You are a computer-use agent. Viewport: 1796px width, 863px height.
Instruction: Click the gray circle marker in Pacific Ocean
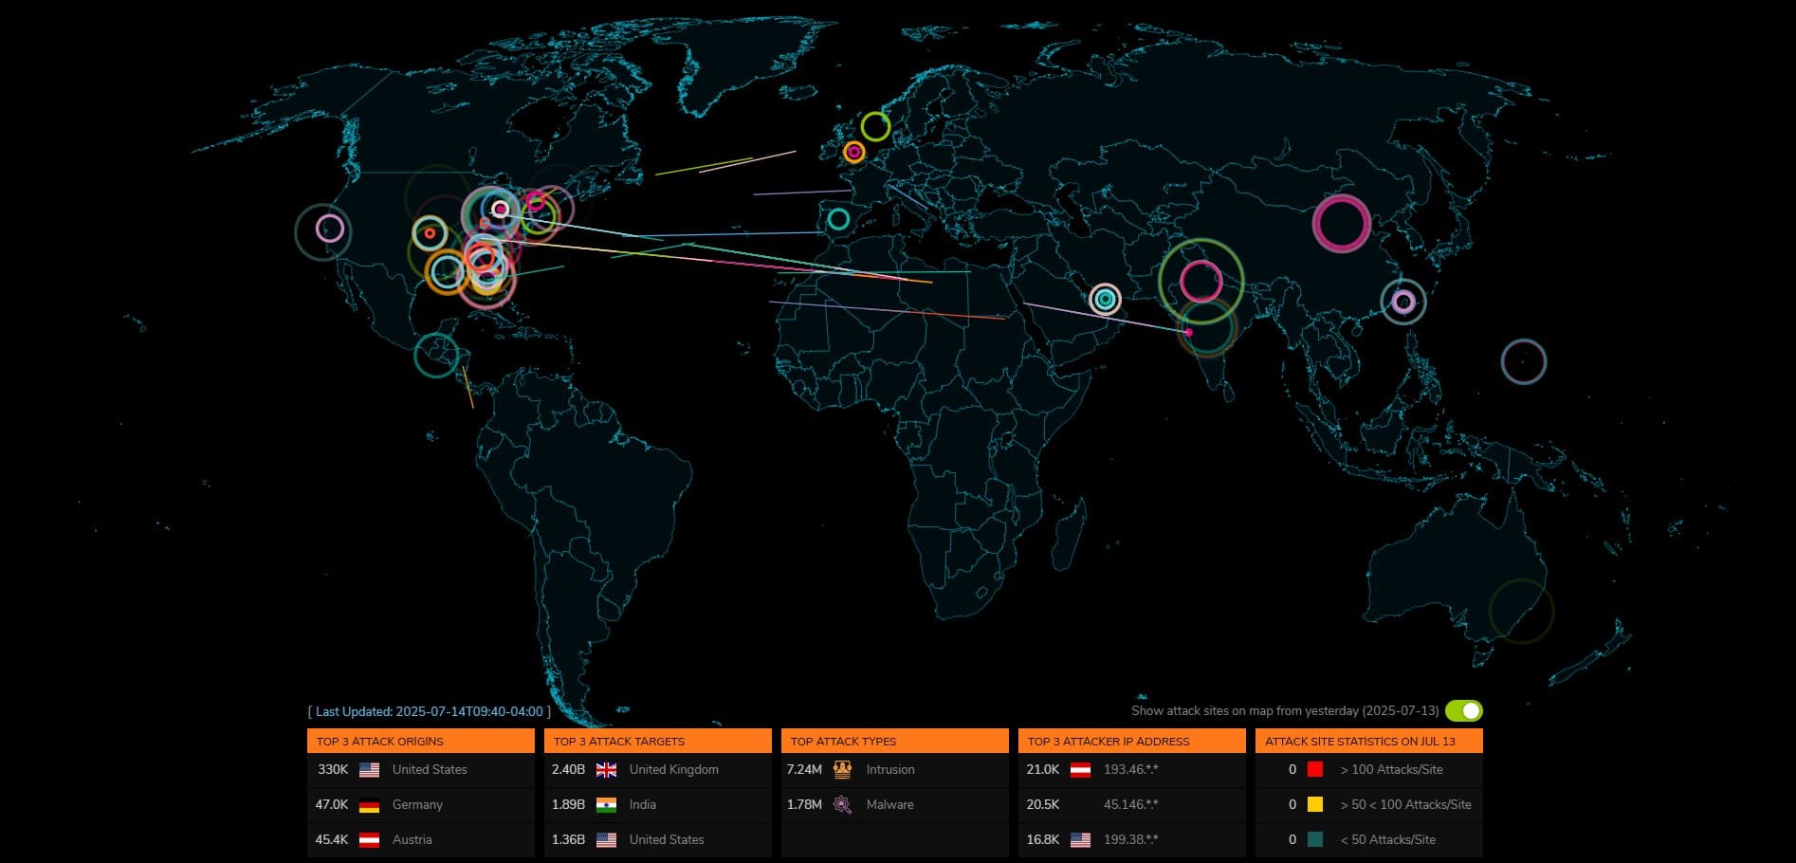1524,361
